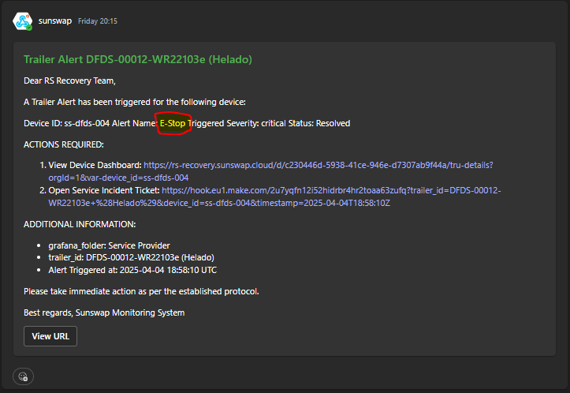Click the sunswap sender name
The width and height of the screenshot is (570, 393).
tap(55, 21)
